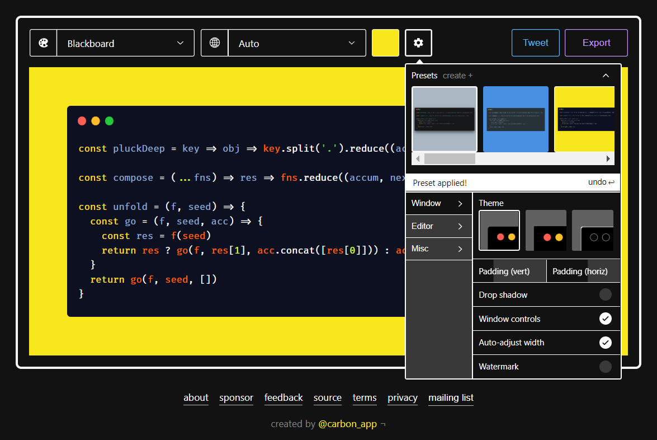Enable the Watermark toggle
The width and height of the screenshot is (657, 440).
605,367
